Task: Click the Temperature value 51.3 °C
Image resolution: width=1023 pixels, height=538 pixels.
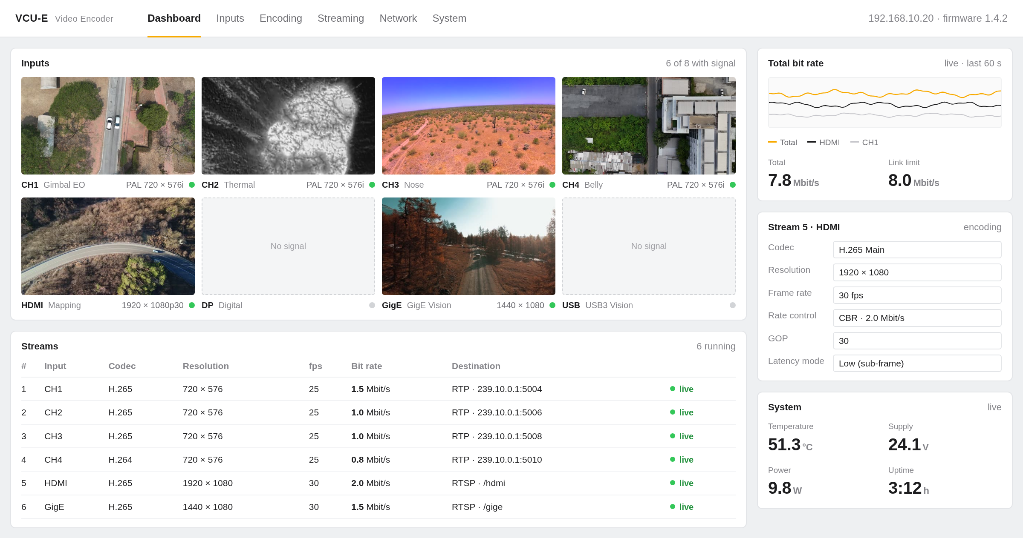Action: click(790, 445)
